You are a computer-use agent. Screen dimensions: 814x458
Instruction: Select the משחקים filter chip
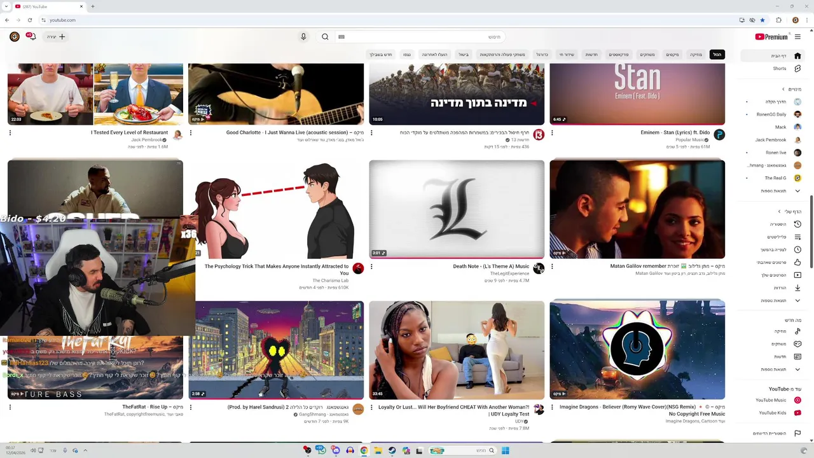click(x=647, y=55)
